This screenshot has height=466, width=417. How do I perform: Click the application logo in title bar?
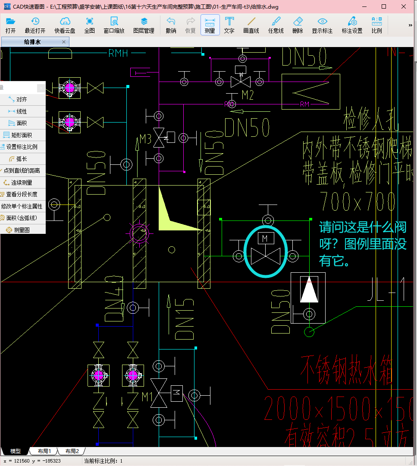(7, 6)
